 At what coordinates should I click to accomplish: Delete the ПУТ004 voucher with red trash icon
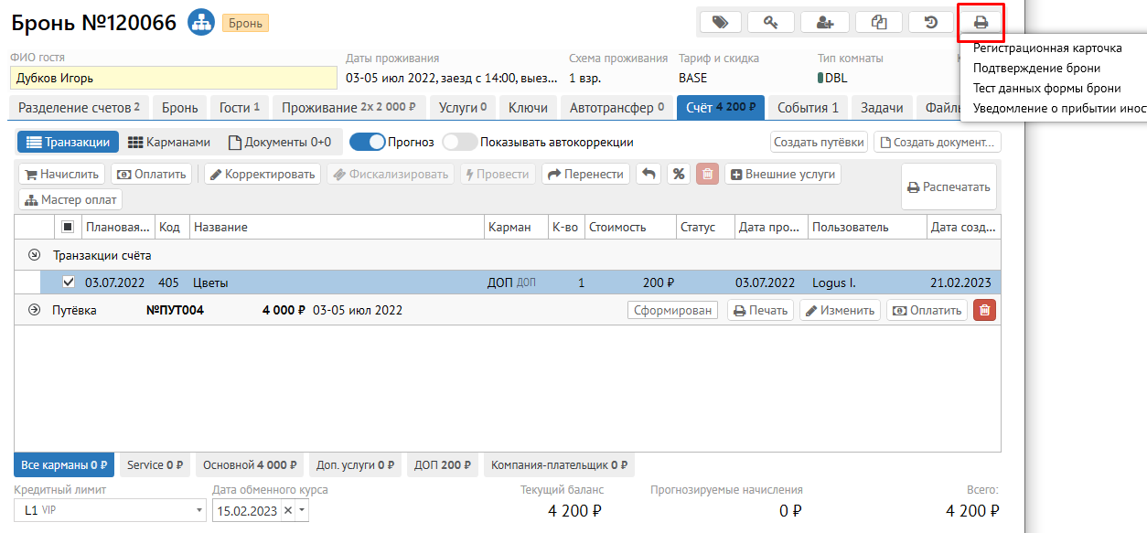984,311
